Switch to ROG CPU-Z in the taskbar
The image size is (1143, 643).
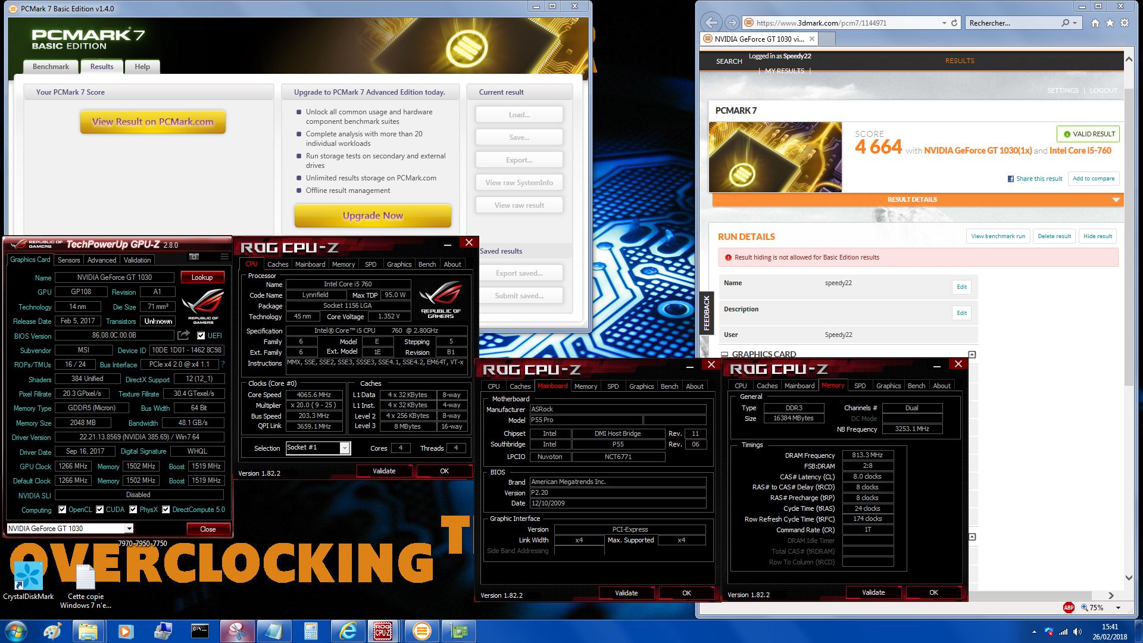pos(384,631)
